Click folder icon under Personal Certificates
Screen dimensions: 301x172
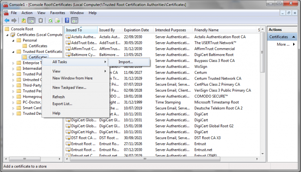click(25, 46)
